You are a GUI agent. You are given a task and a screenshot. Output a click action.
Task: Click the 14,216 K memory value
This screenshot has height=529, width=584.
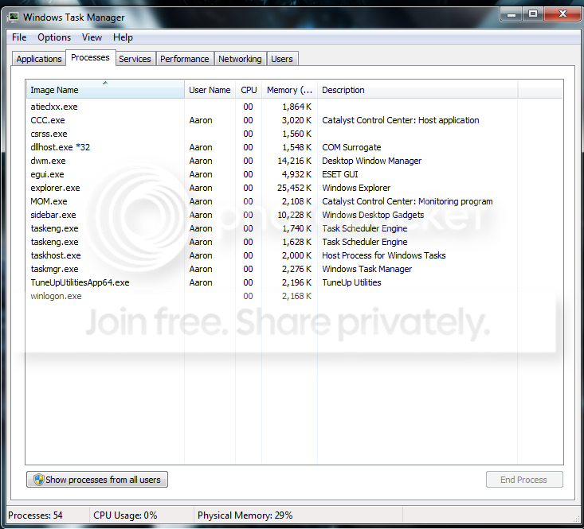[x=294, y=161]
